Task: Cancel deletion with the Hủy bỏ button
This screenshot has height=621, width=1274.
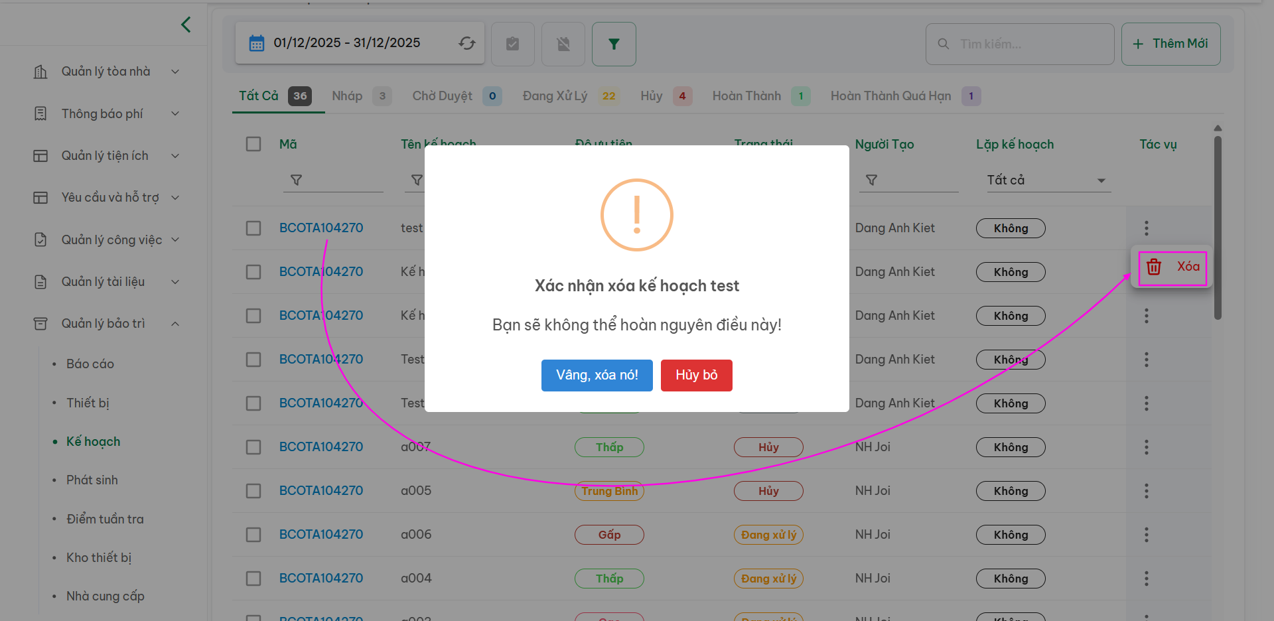Action: click(x=696, y=376)
